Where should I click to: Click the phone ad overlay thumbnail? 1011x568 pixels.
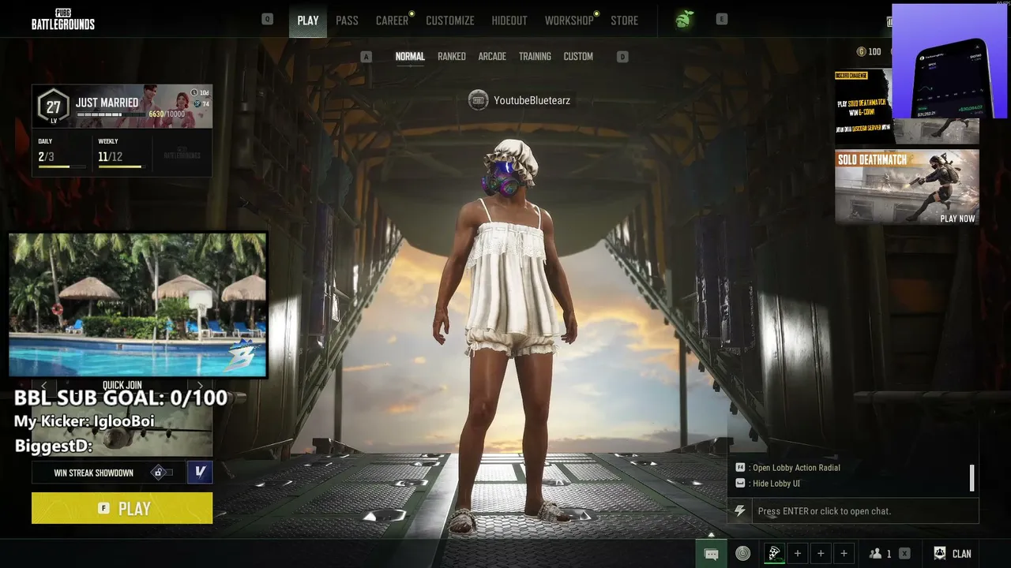[949, 61]
